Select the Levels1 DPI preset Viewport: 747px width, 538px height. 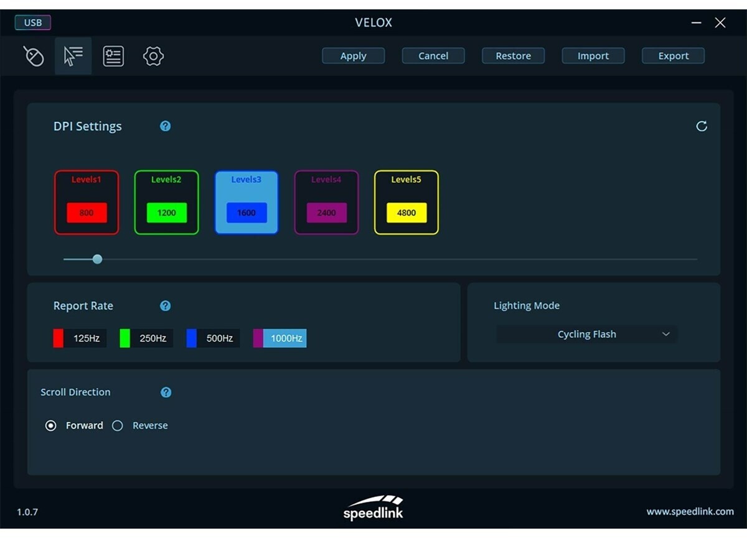(x=87, y=203)
